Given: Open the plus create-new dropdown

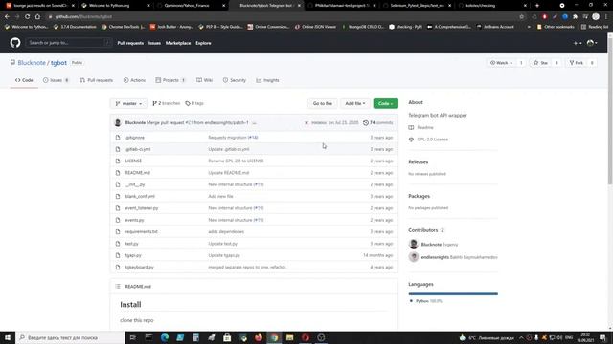Looking at the screenshot, I should click(578, 43).
